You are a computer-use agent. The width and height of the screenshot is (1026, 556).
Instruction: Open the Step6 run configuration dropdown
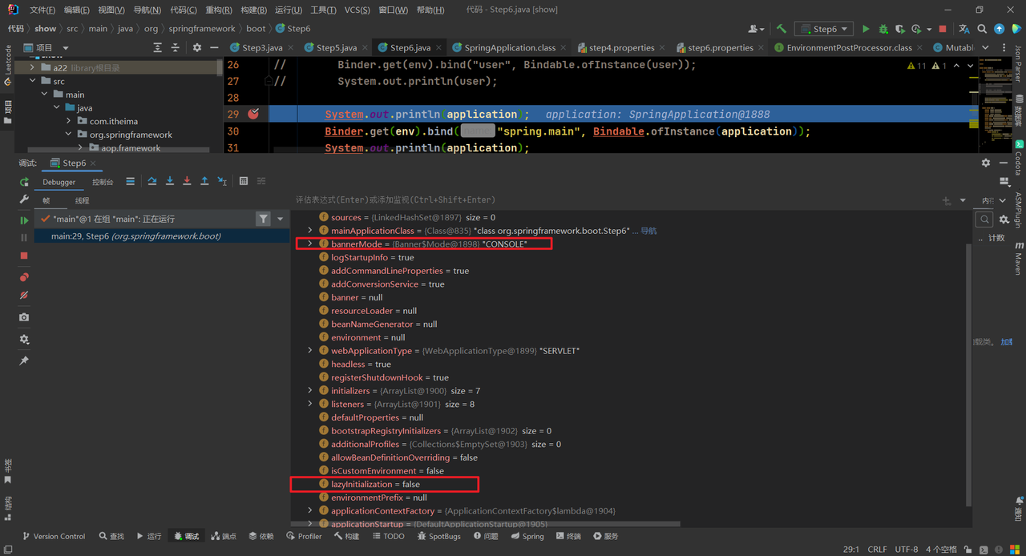coord(823,29)
